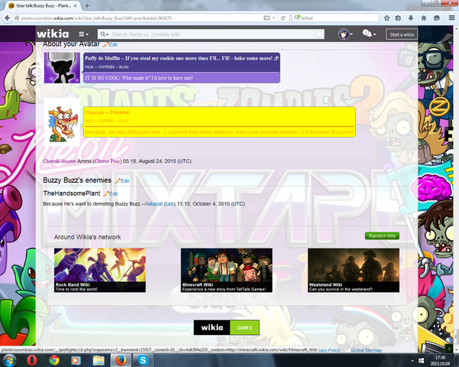Focus the Search Plants vs. Zombies Wiki field
Screen dimensions: 459x367
click(x=213, y=34)
